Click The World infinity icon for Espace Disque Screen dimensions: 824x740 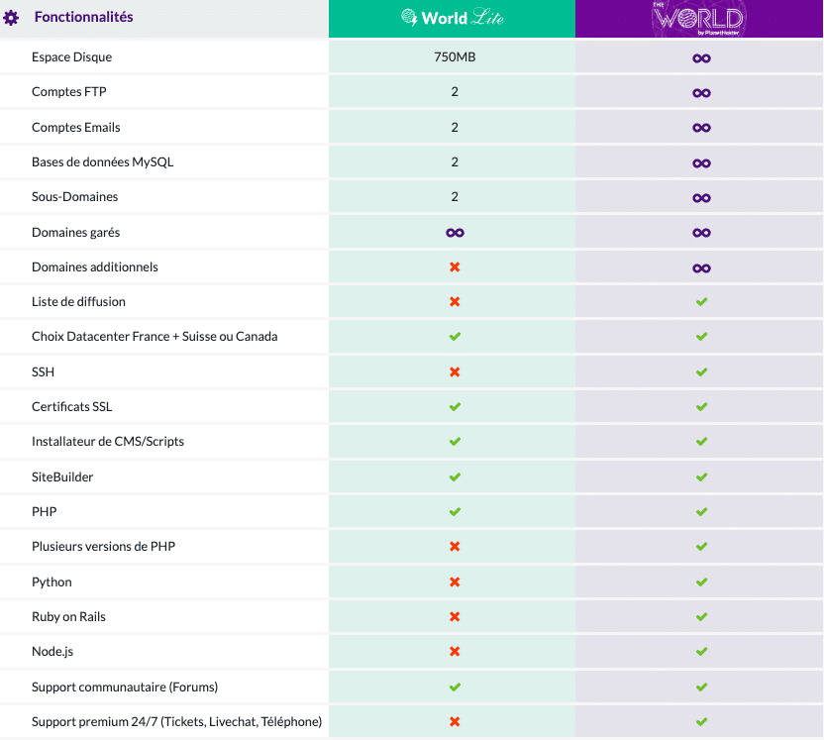coord(701,58)
